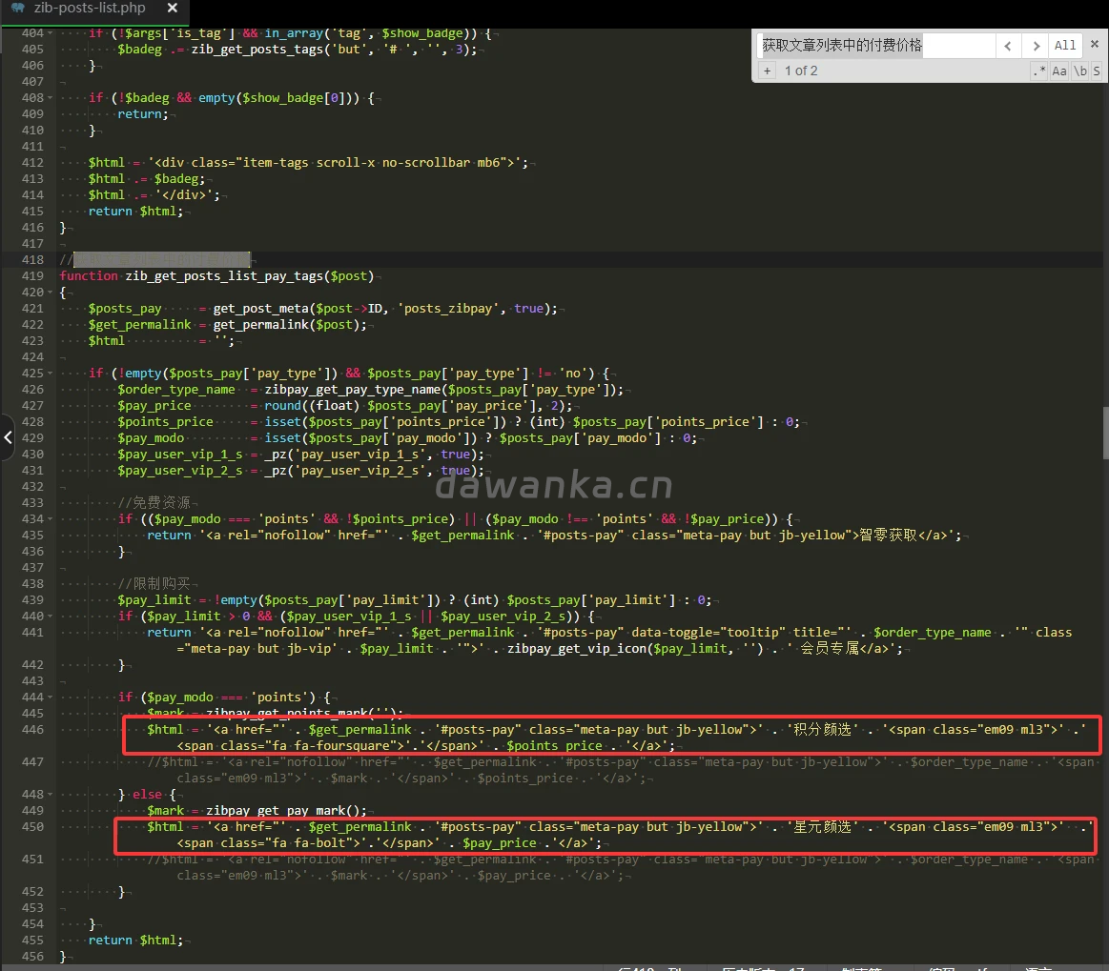Fold the else block at line 448

click(x=51, y=795)
